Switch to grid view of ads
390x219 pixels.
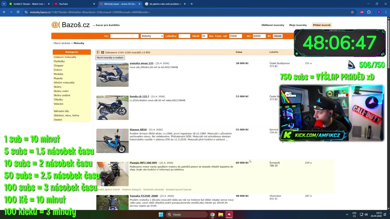click(103, 52)
